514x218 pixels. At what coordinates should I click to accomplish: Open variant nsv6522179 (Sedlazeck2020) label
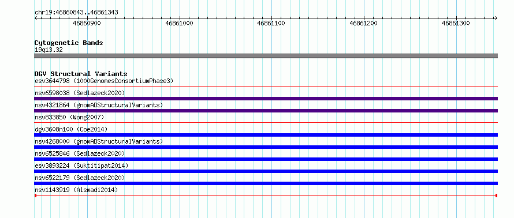[80, 178]
